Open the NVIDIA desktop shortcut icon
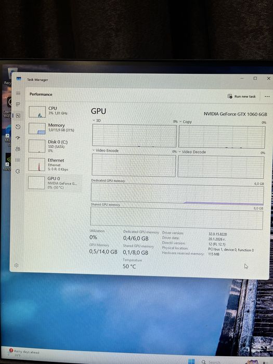 point(7,162)
